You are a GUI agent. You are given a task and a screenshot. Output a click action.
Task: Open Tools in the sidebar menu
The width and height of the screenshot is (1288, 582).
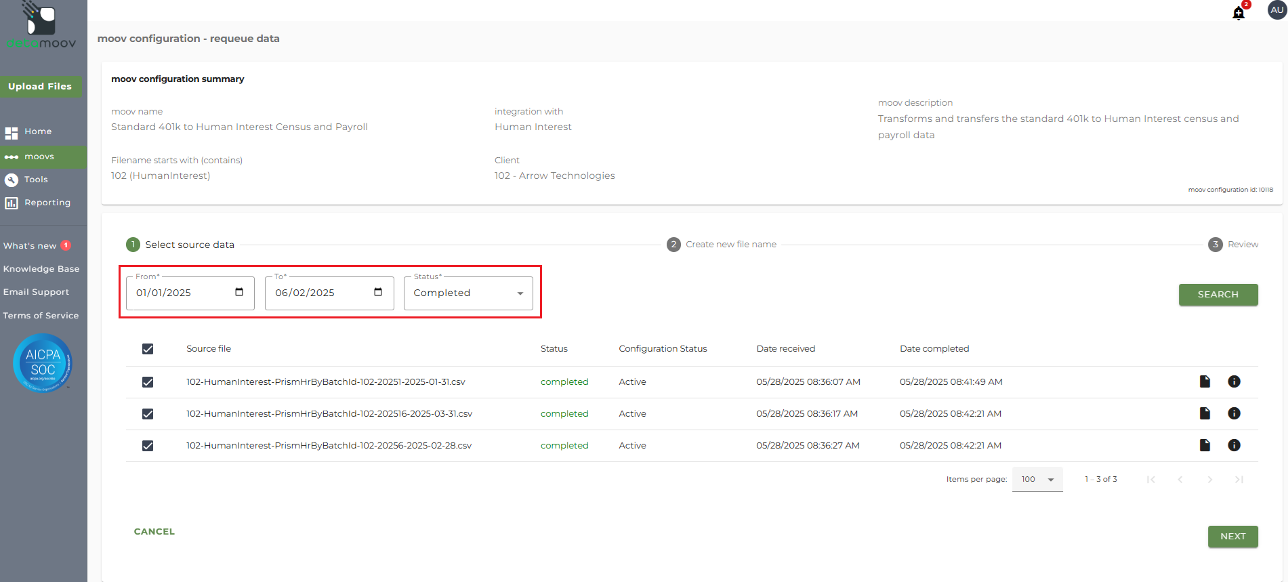click(x=36, y=180)
